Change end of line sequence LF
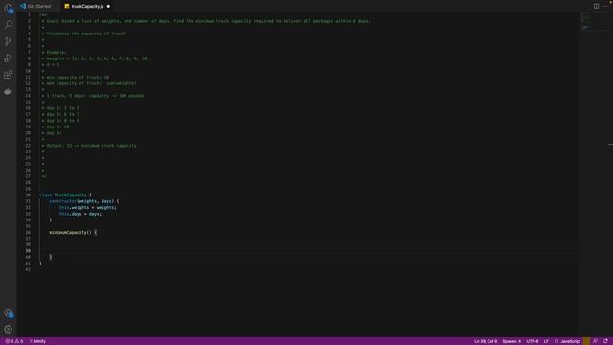 pos(546,341)
